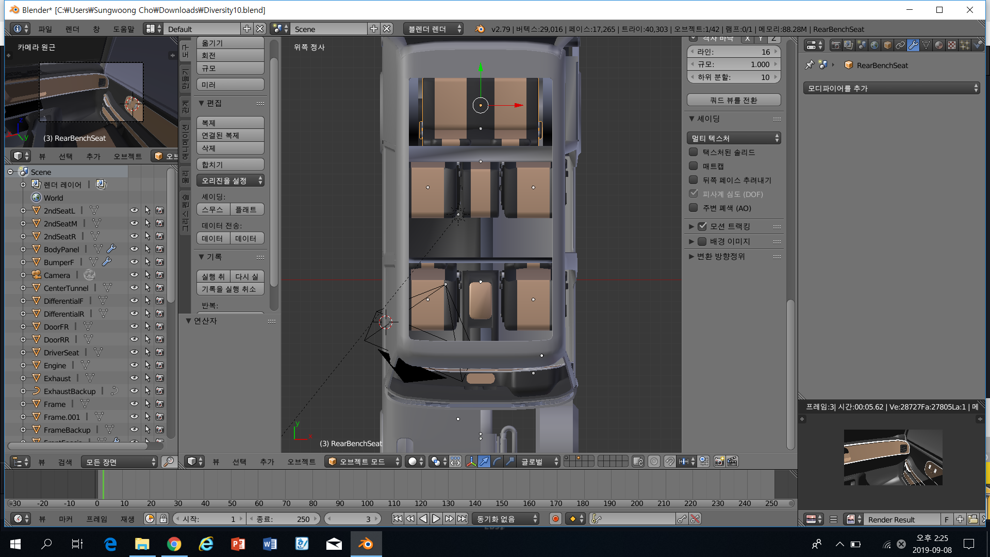
Task: Toggle the snap magnet icon
Action: [x=669, y=462]
